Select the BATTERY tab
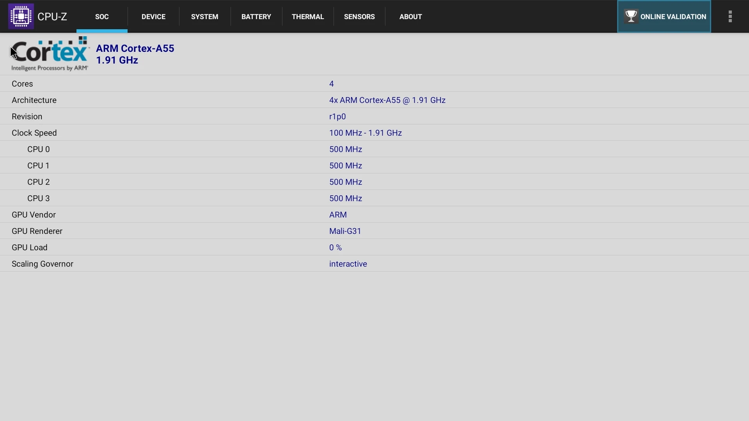Viewport: 749px width, 421px height. [x=256, y=17]
